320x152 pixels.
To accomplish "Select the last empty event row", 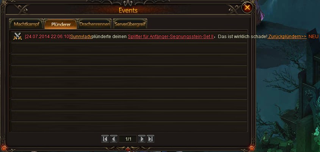I will click(129, 126).
